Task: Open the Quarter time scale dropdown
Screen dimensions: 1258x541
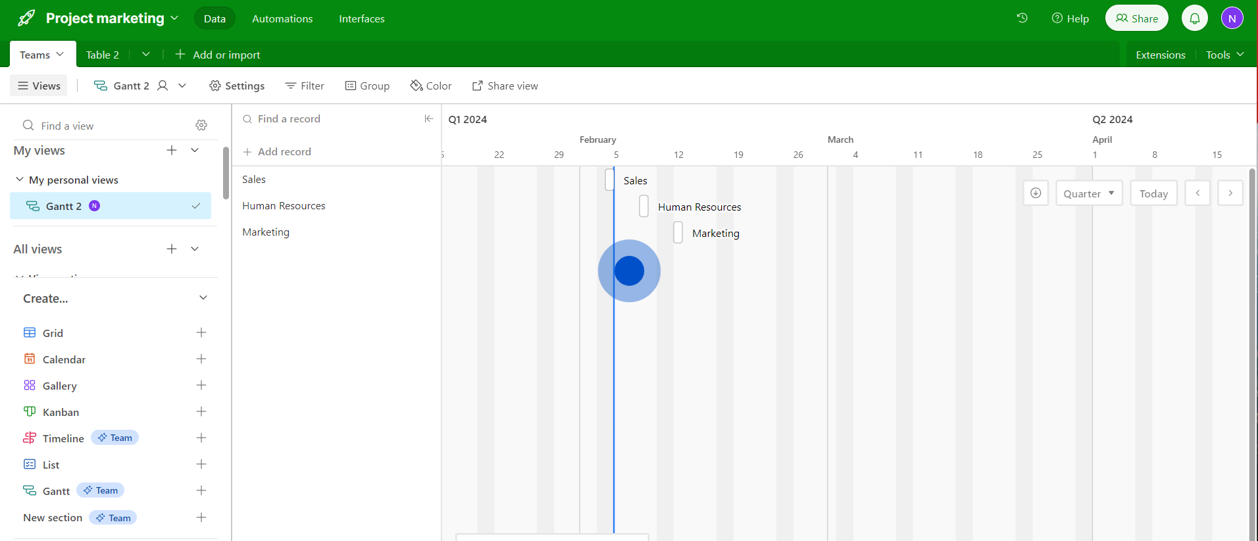Action: pyautogui.click(x=1088, y=193)
